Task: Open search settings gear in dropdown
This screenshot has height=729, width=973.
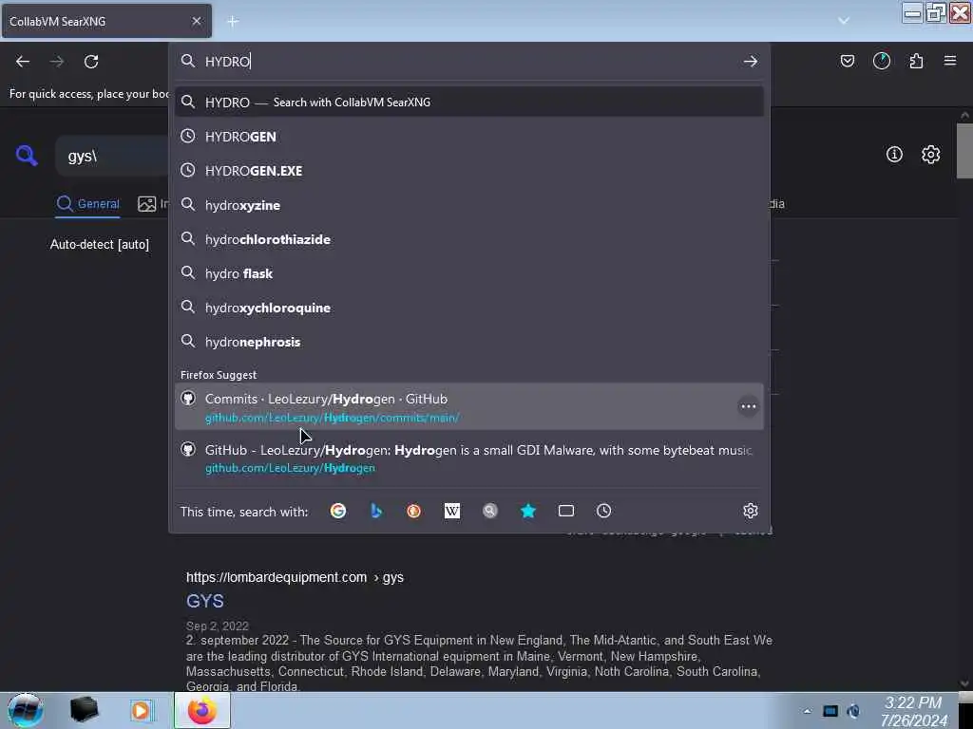Action: coord(751,511)
